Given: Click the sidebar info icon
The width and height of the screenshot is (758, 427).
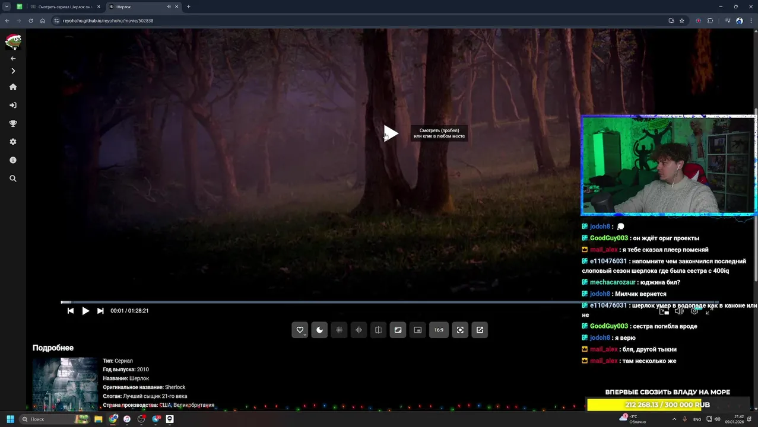Looking at the screenshot, I should [13, 160].
